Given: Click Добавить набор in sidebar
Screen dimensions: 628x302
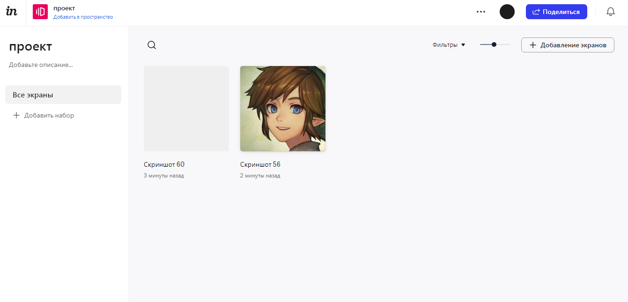Looking at the screenshot, I should (43, 115).
